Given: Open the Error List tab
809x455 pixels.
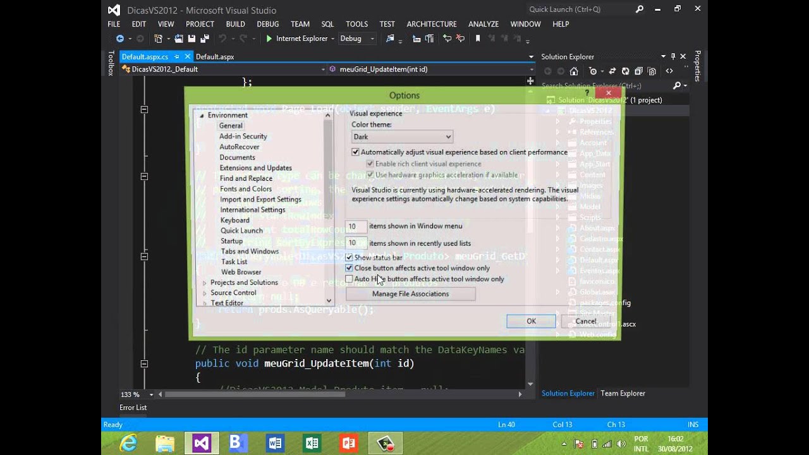Looking at the screenshot, I should 133,408.
